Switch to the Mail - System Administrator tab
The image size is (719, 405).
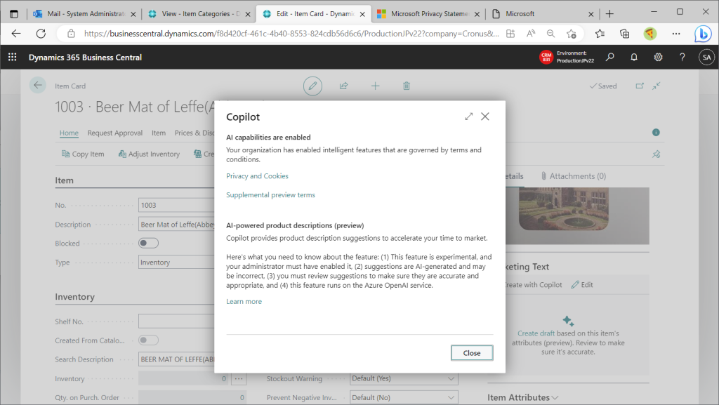pos(85,14)
